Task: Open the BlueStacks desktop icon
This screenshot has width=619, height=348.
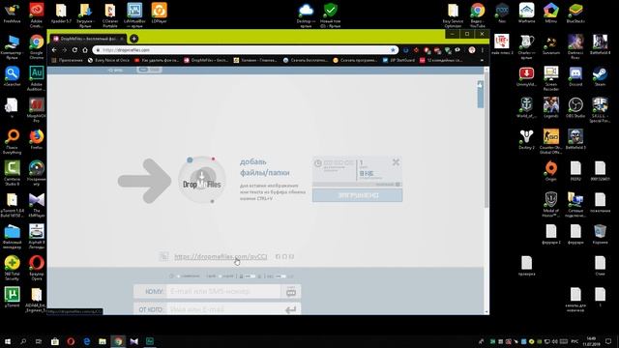Action: pyautogui.click(x=575, y=13)
